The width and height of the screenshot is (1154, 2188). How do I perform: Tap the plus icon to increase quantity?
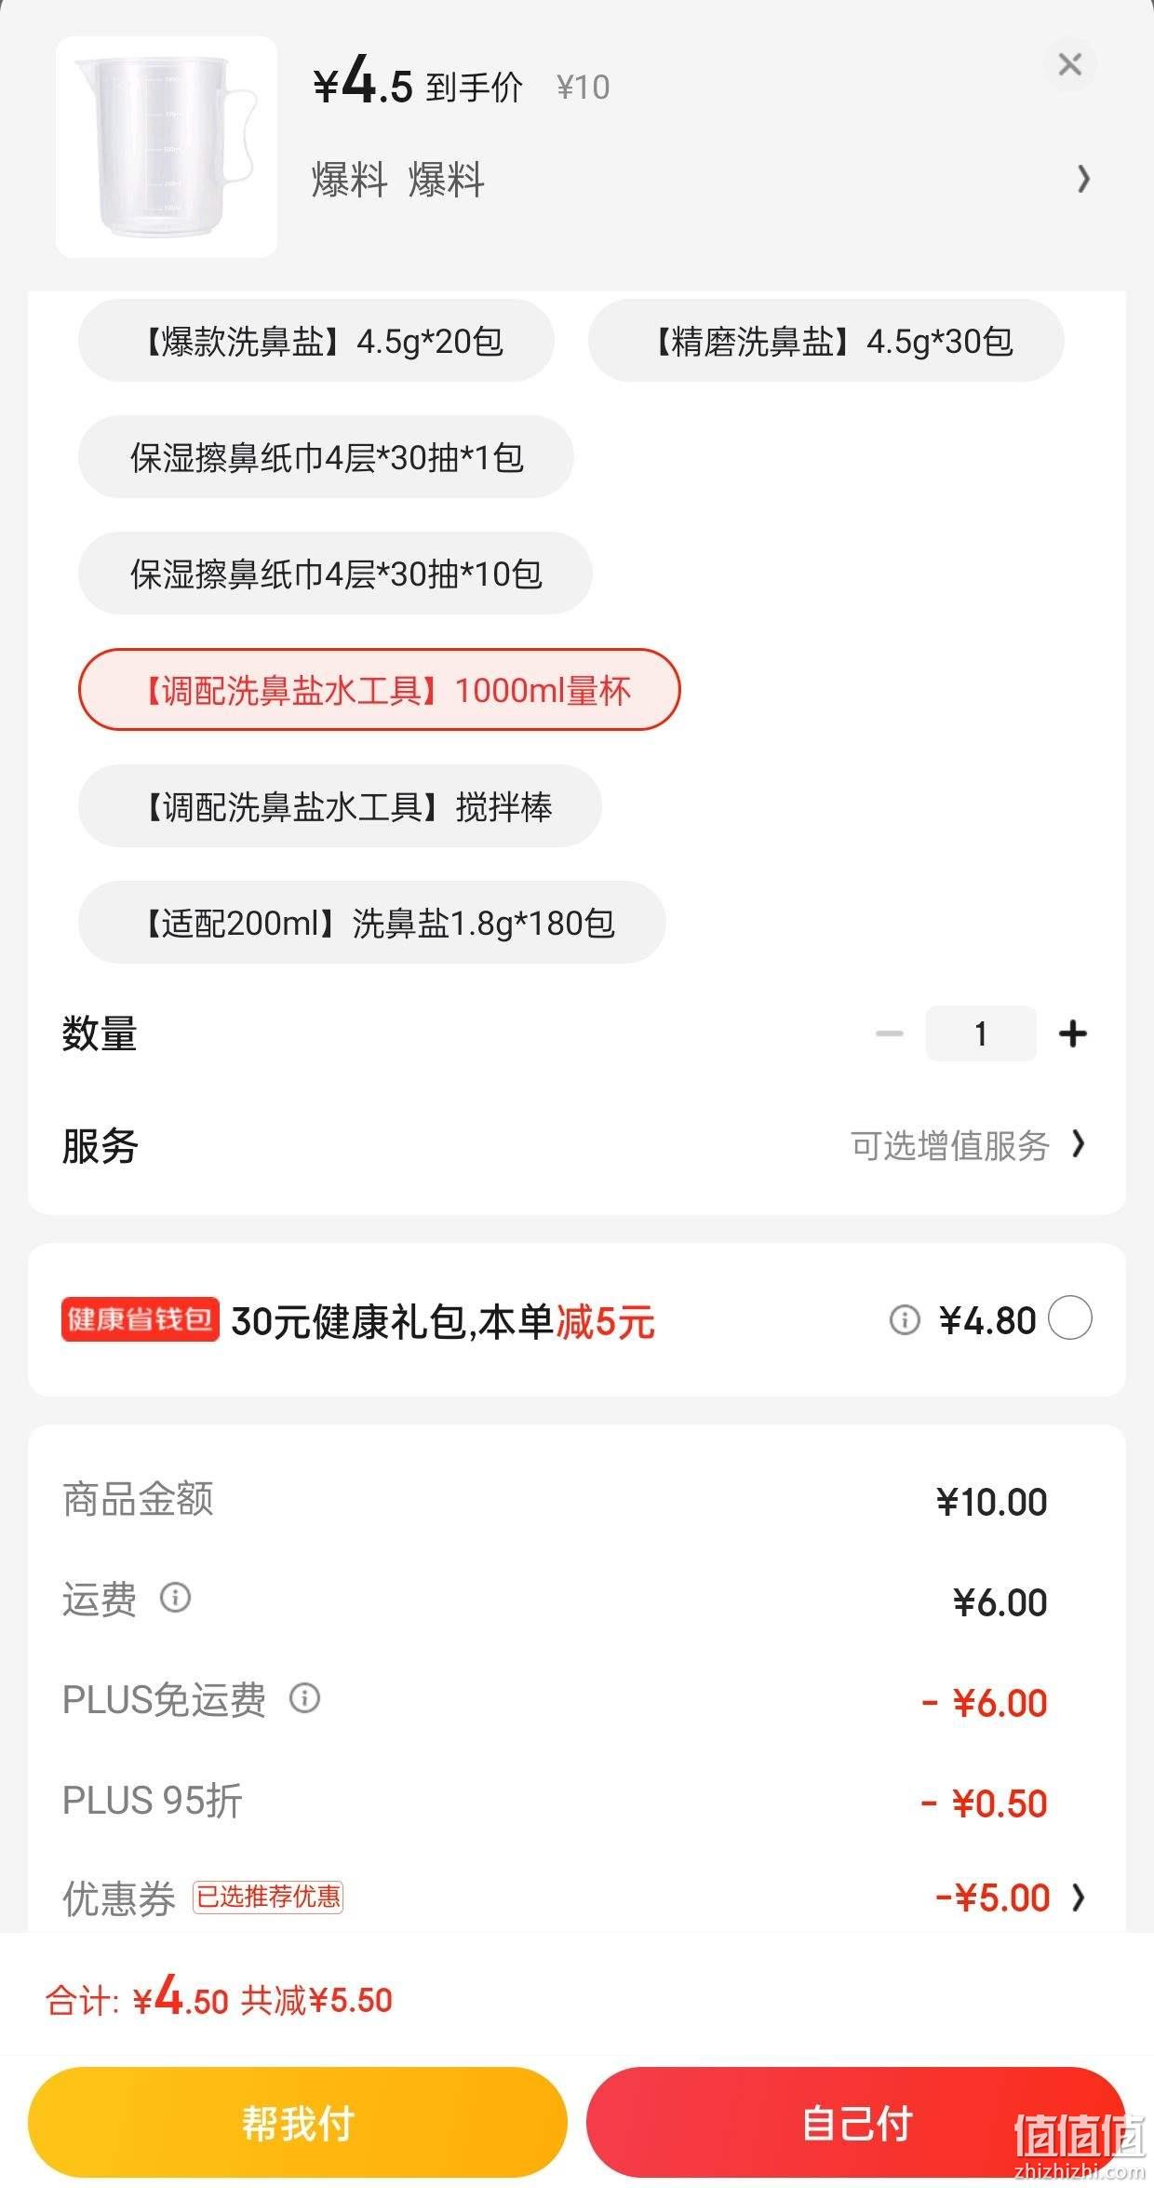[x=1073, y=1033]
